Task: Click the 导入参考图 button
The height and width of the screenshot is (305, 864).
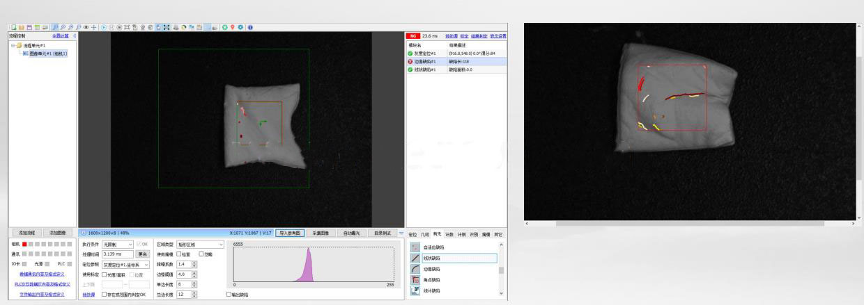Action: [291, 233]
